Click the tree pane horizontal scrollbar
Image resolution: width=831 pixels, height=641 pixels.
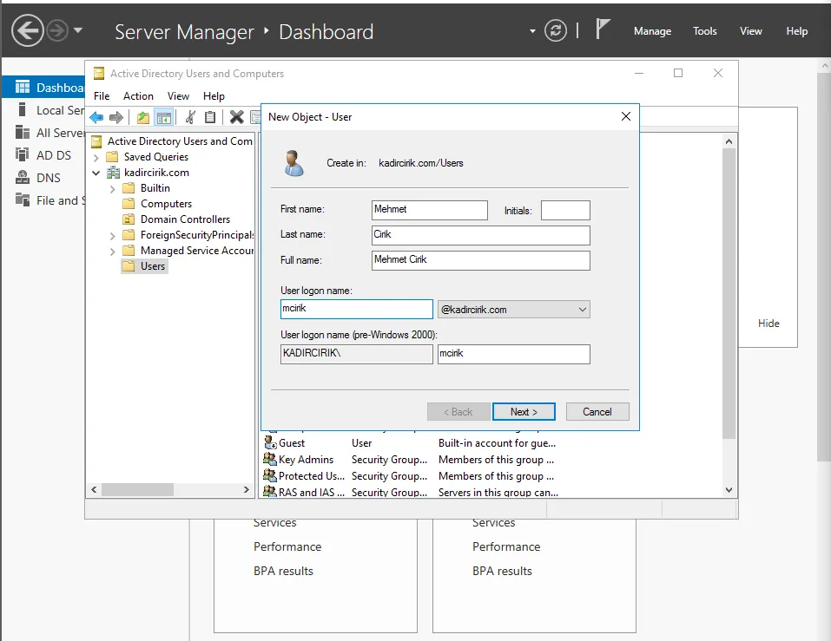(x=137, y=489)
